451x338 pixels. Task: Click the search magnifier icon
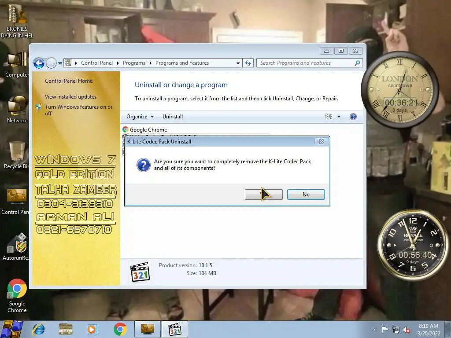pyautogui.click(x=357, y=63)
